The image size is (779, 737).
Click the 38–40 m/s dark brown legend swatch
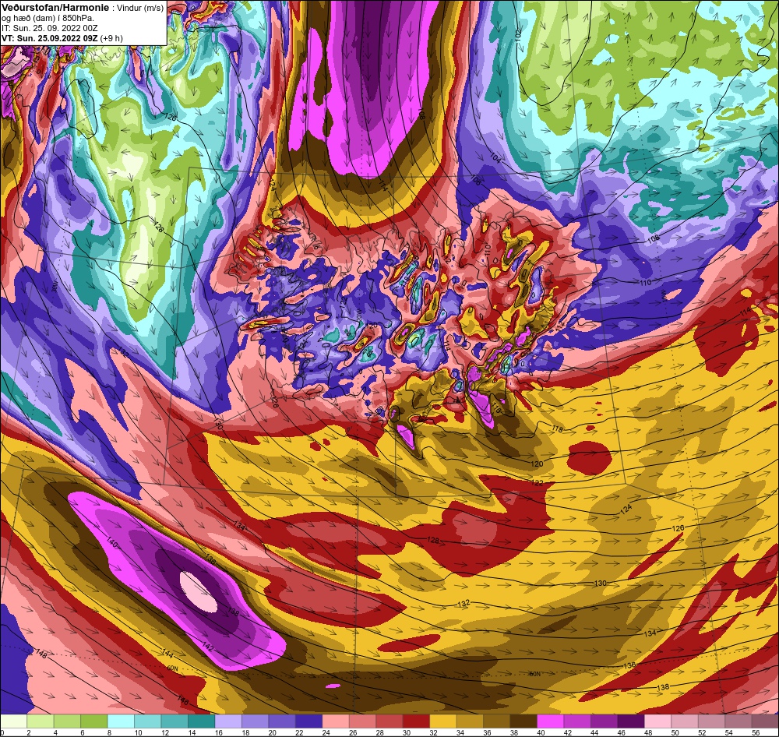(523, 721)
